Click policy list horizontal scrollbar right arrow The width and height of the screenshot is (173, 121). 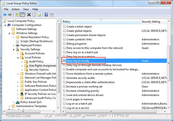[165, 112]
